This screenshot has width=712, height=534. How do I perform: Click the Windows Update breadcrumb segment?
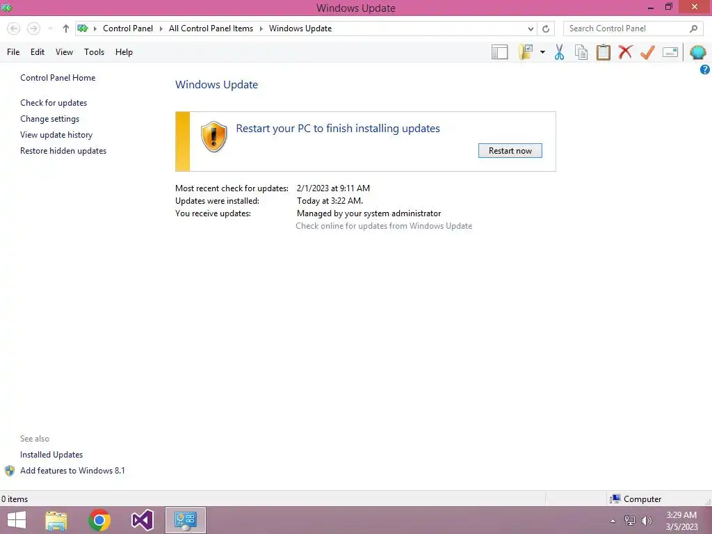(x=300, y=29)
